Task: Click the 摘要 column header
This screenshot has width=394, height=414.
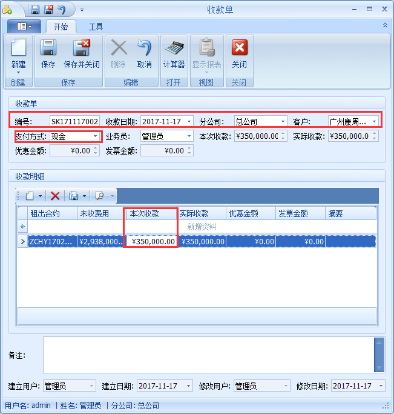Action: click(x=350, y=213)
